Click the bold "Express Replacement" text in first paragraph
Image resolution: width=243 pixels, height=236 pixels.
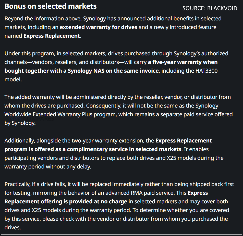[x=52, y=36]
